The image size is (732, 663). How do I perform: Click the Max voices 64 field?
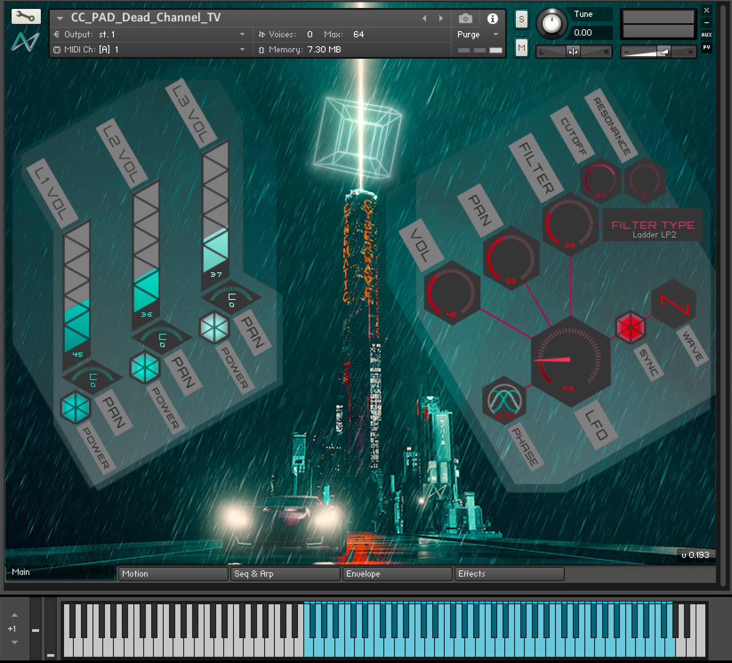pos(358,34)
